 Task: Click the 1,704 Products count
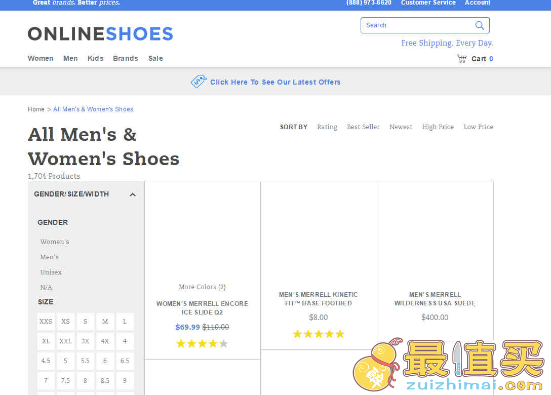point(54,176)
